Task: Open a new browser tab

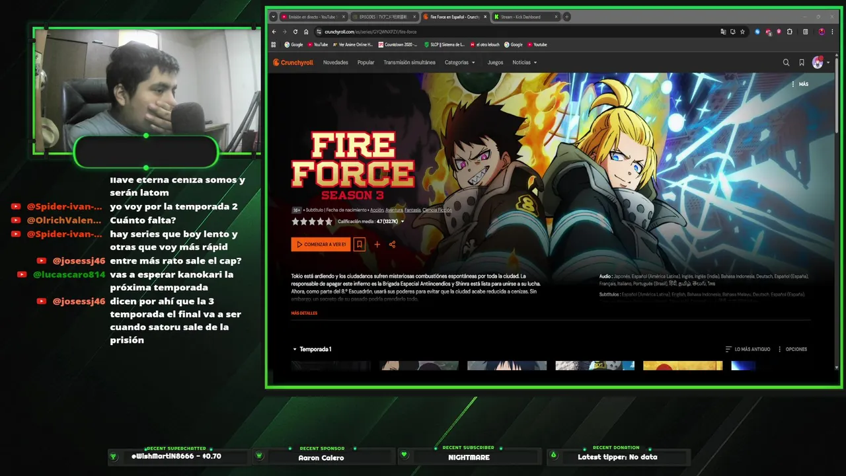Action: 566,17
